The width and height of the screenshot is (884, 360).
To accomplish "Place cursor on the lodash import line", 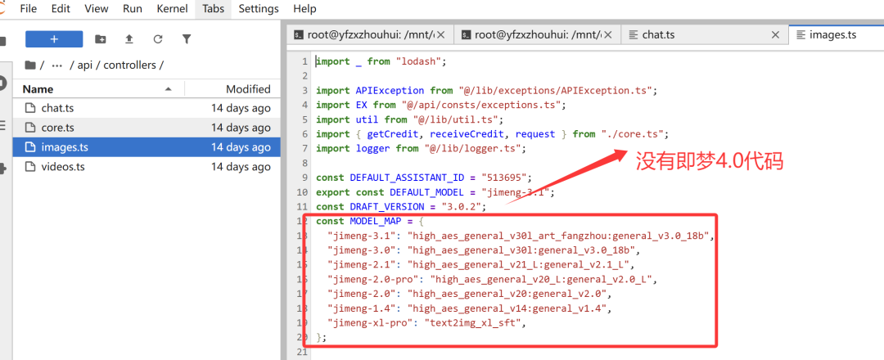I will (x=381, y=61).
